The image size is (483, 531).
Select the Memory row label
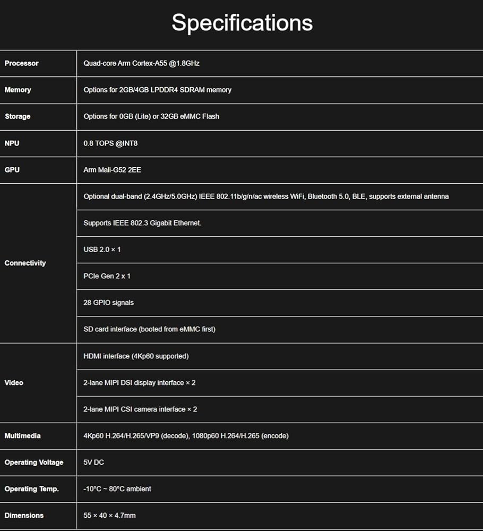18,90
